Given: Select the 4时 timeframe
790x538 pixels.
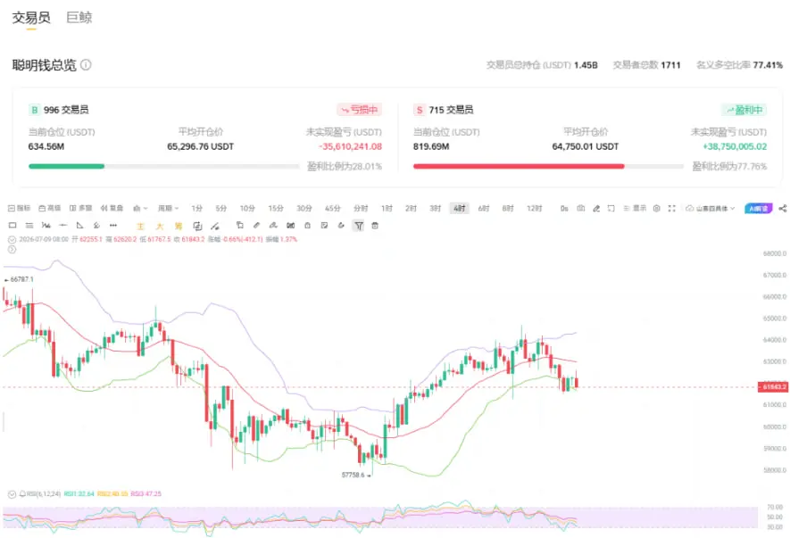Looking at the screenshot, I should 459,208.
